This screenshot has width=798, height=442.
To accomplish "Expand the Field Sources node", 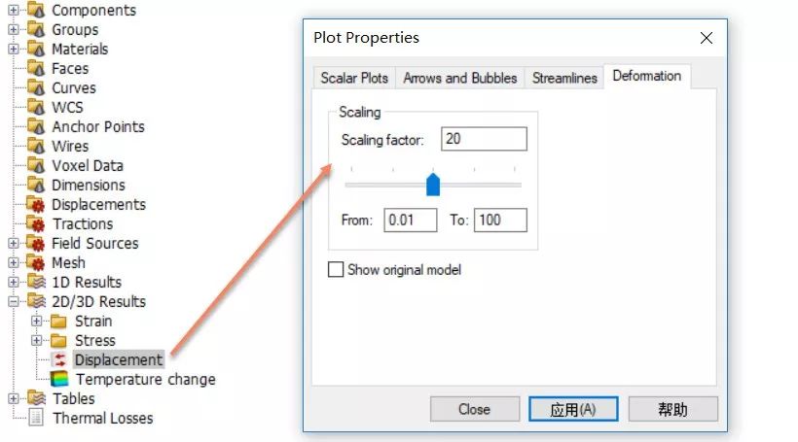I will click(14, 244).
